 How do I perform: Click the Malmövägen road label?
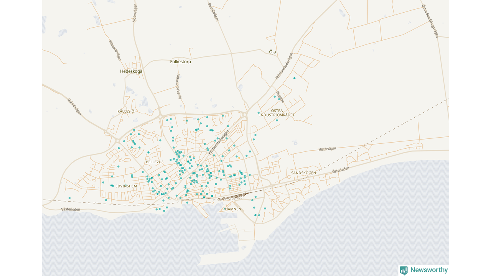pos(74,107)
